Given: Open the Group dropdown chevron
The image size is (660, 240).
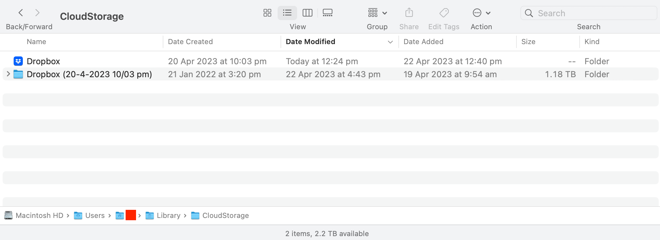Looking at the screenshot, I should pos(385,13).
